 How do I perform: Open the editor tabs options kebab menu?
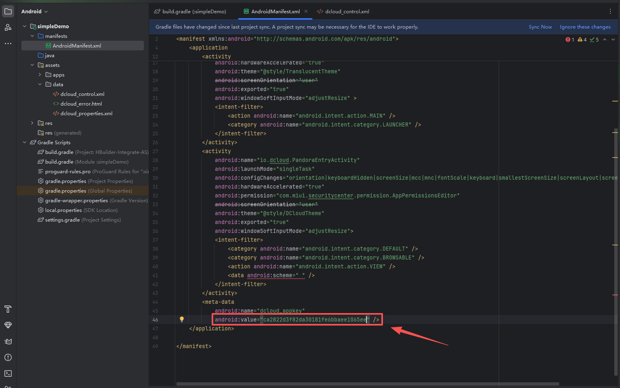(610, 12)
